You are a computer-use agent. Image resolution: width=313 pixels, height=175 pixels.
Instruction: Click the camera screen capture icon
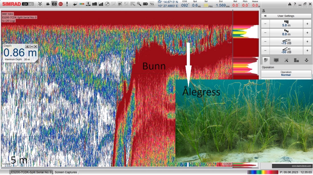coord(54,4)
